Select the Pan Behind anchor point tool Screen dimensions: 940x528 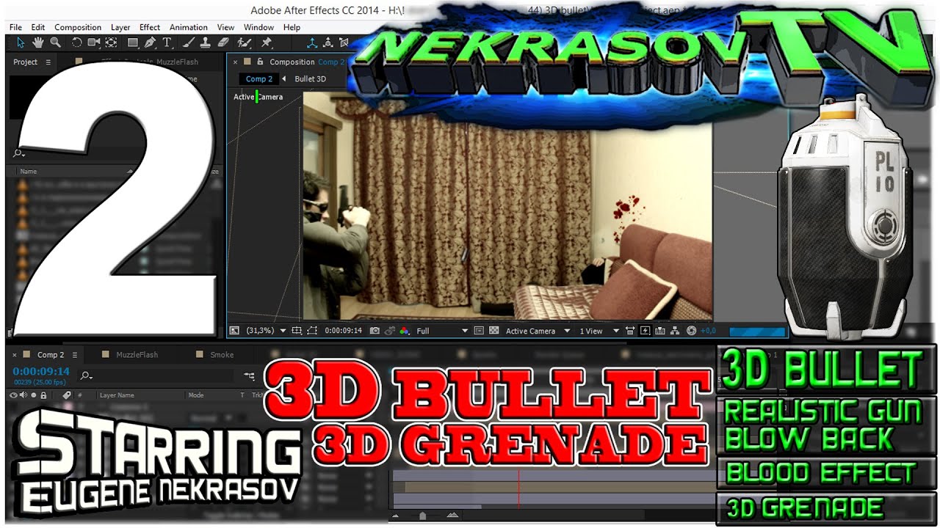(111, 43)
